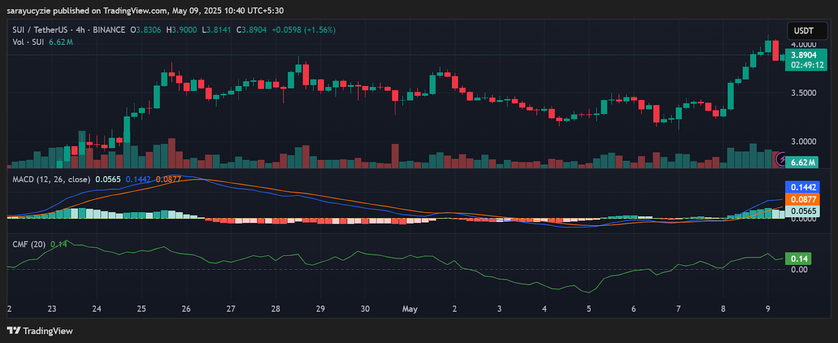Open the MACD (12, 26, close) legend
The height and width of the screenshot is (343, 838).
click(x=51, y=179)
